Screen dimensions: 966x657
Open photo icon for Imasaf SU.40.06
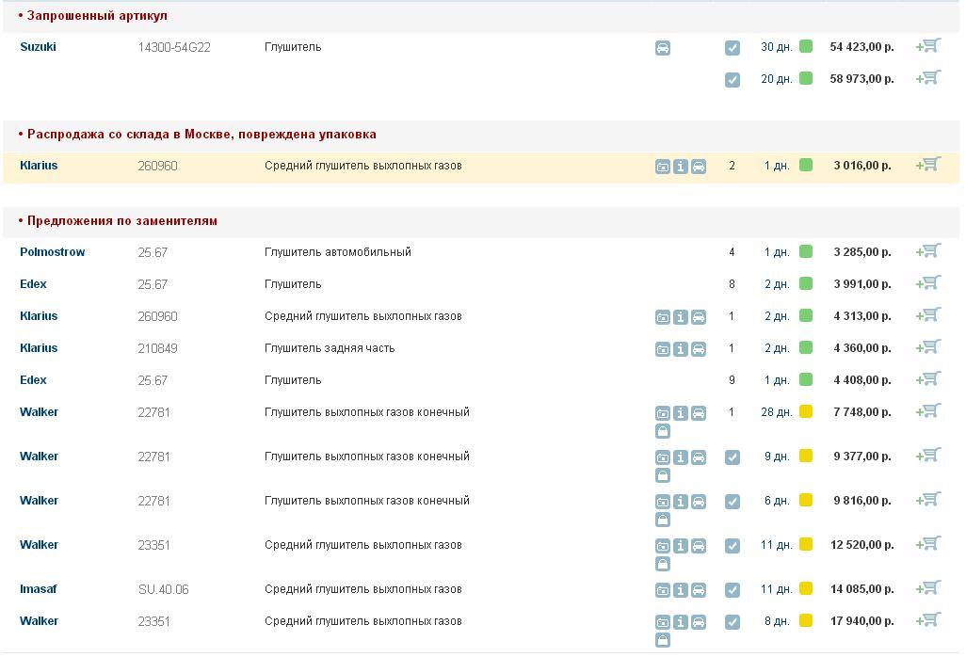click(663, 590)
